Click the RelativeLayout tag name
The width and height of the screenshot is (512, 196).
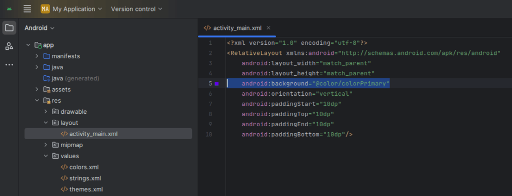click(x=256, y=53)
